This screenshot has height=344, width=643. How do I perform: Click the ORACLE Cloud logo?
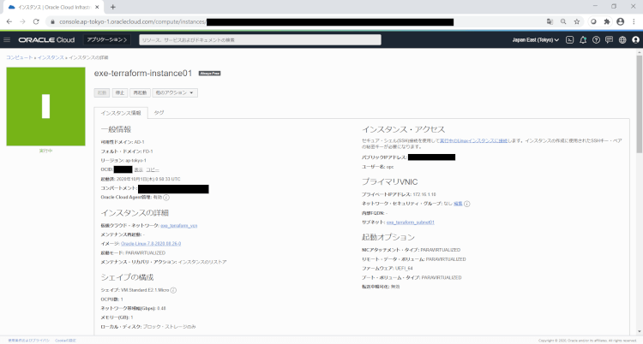[46, 39]
